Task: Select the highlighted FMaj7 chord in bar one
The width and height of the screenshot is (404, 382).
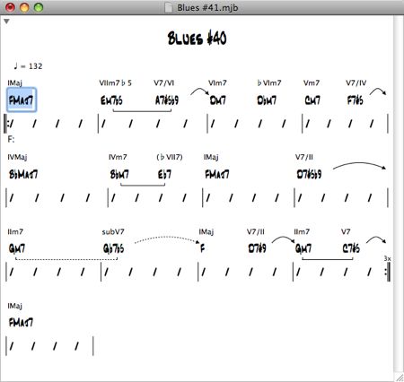Action: [x=22, y=100]
